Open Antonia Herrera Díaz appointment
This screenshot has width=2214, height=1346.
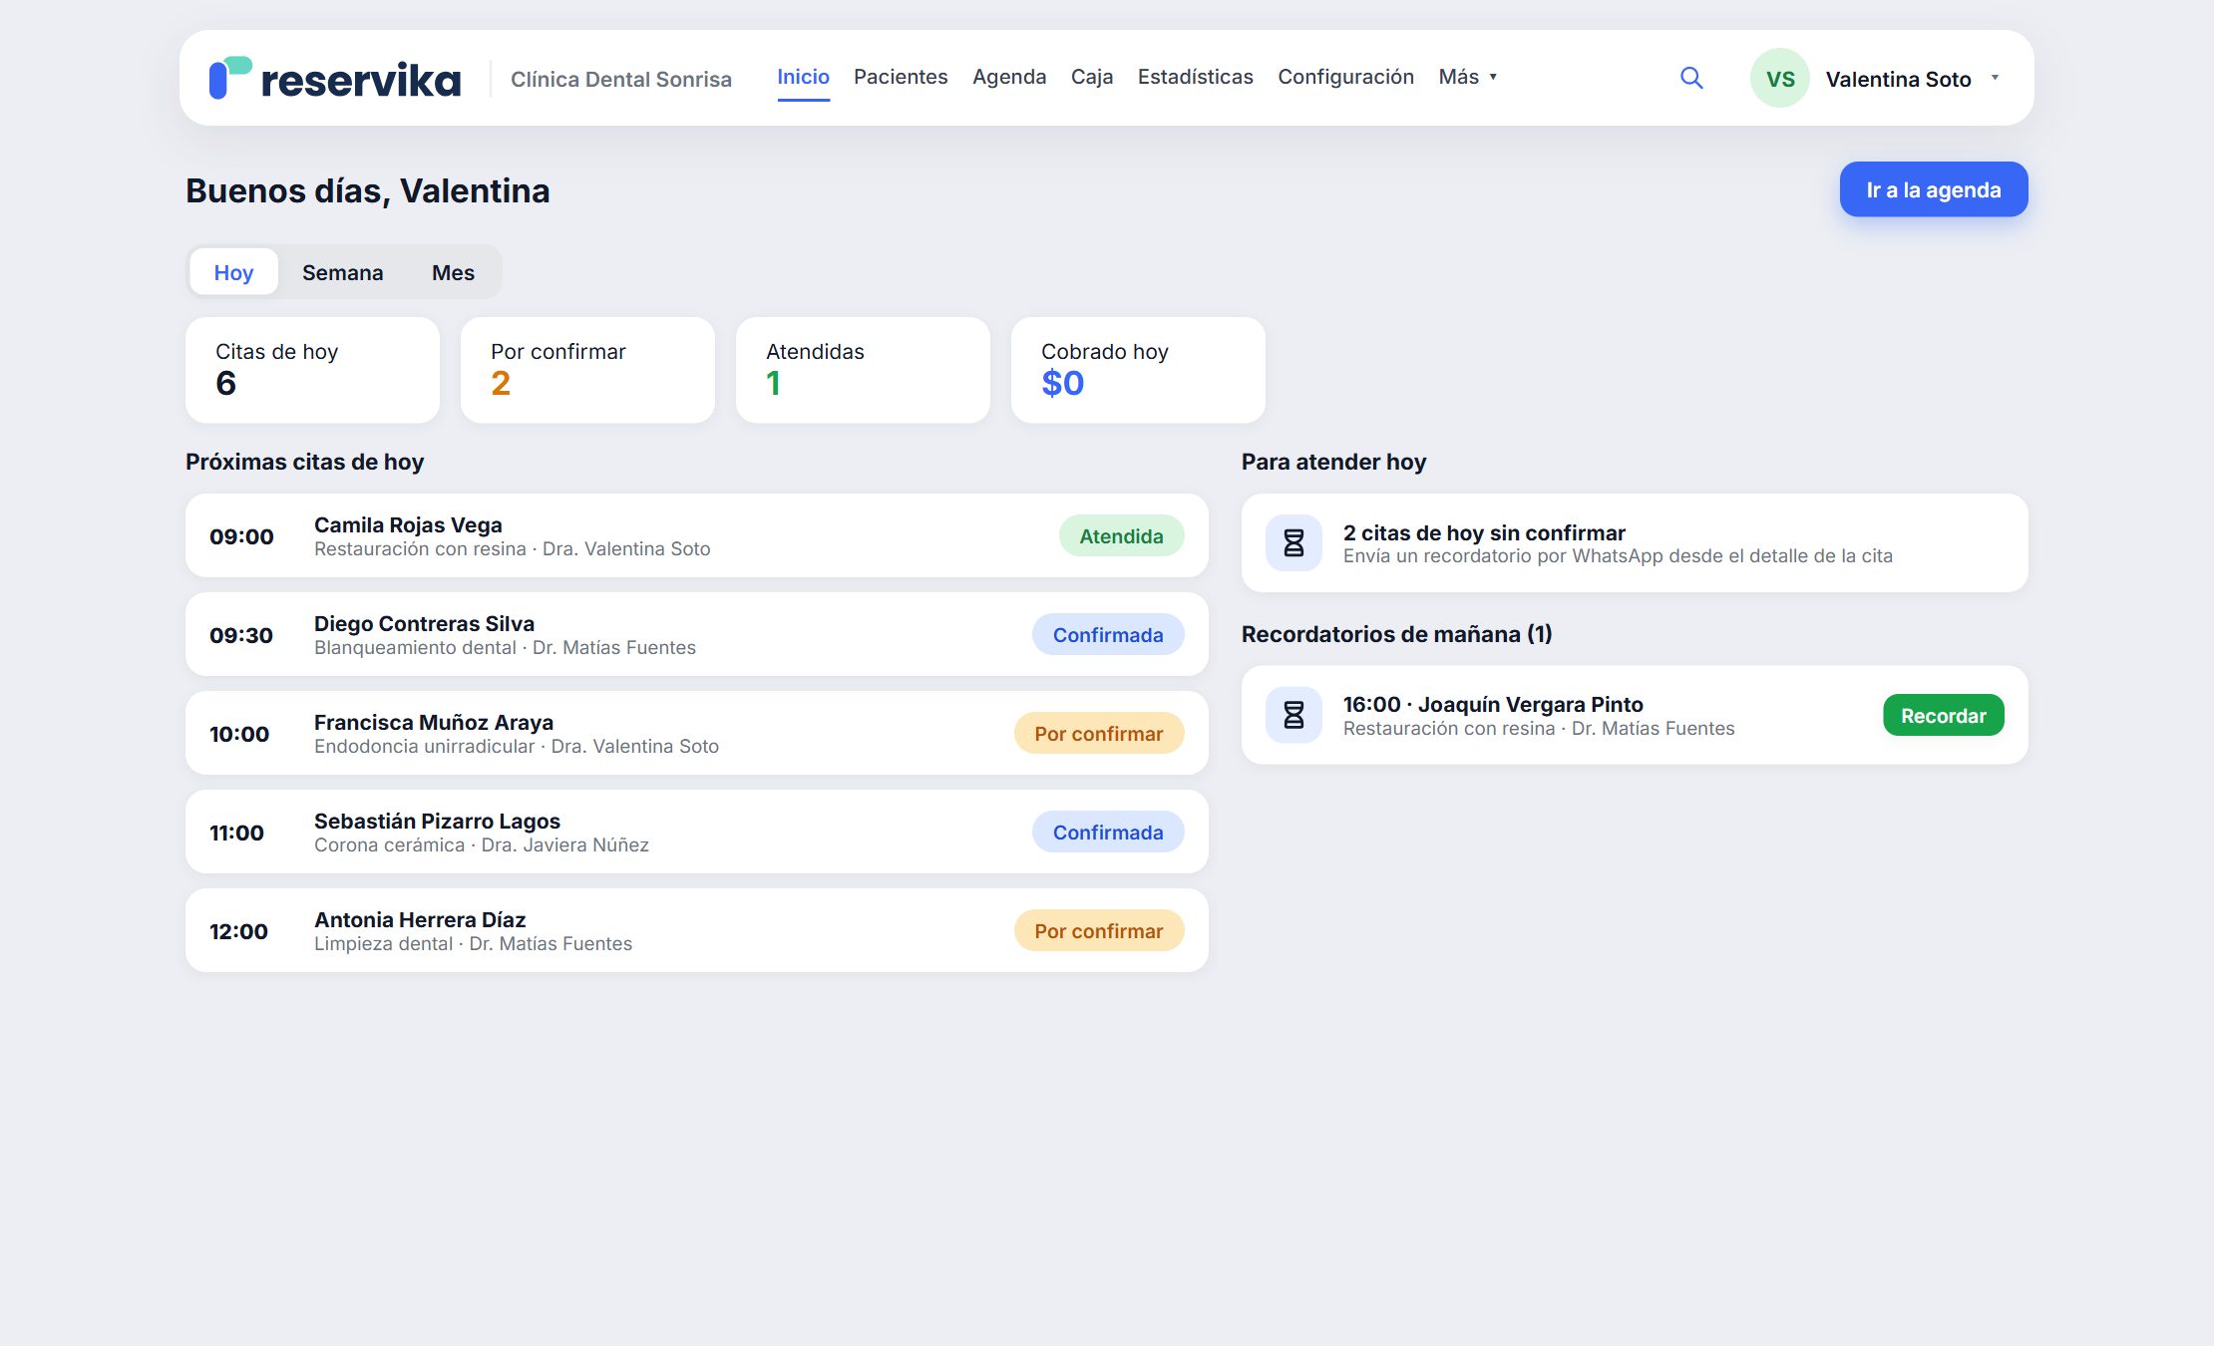point(696,930)
